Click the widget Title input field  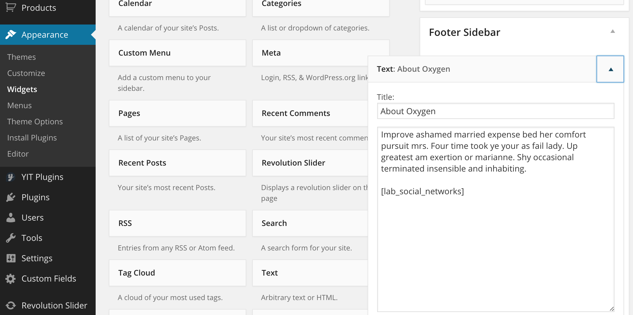(496, 111)
